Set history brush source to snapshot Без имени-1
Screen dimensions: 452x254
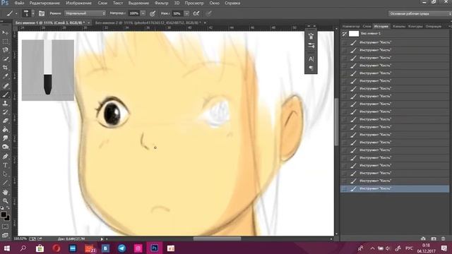(x=344, y=34)
